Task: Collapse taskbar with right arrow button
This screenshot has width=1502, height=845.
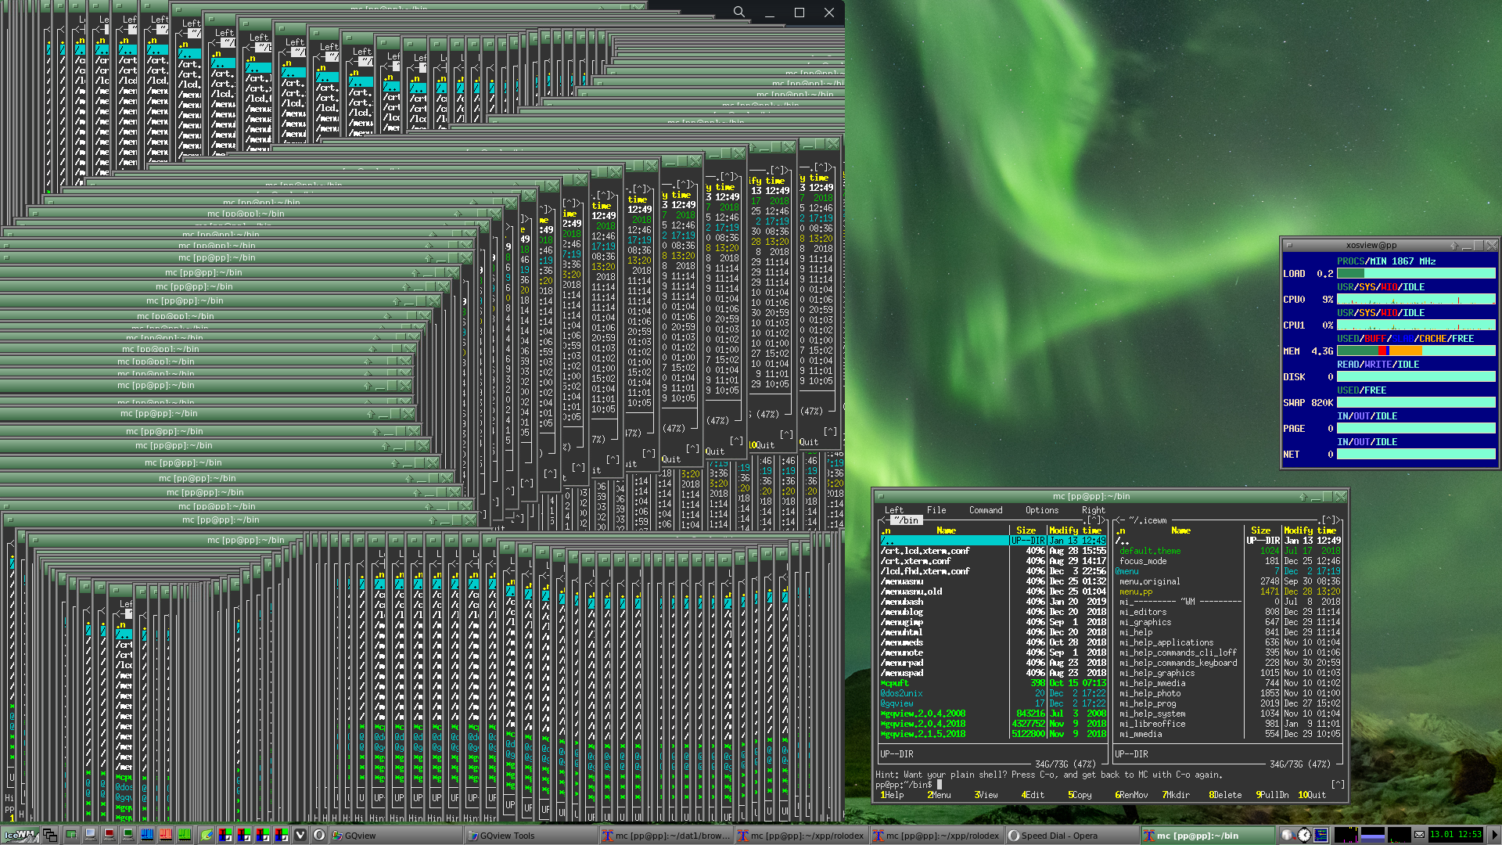Action: 1493,835
